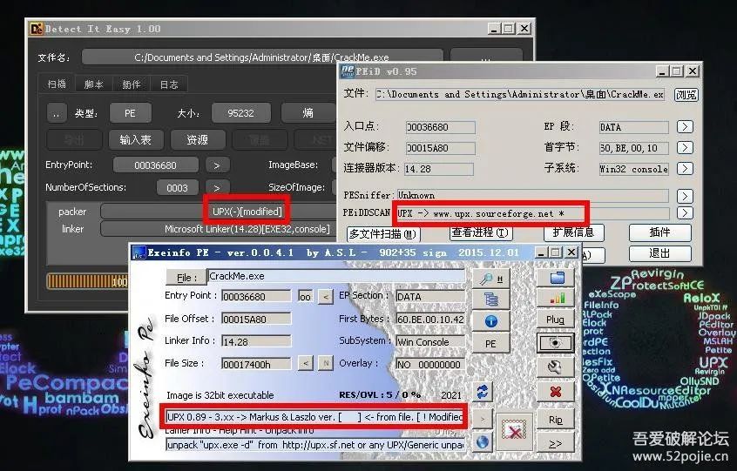Click the > button next to NumberOfSections in Detect It Easy
Image resolution: width=737 pixels, height=471 pixels.
click(x=217, y=188)
